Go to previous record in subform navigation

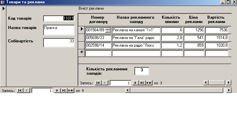[x=105, y=83]
